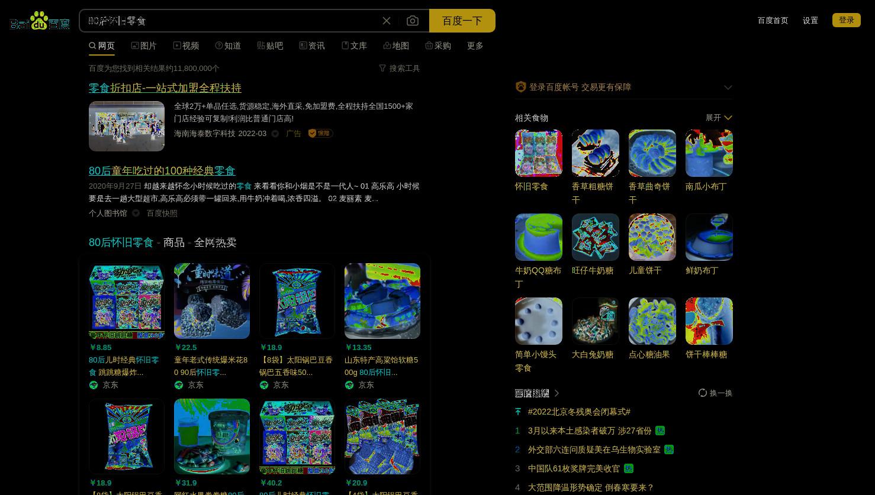Click the Baidu logo
Screen dimensions: 875x495
coord(40,21)
